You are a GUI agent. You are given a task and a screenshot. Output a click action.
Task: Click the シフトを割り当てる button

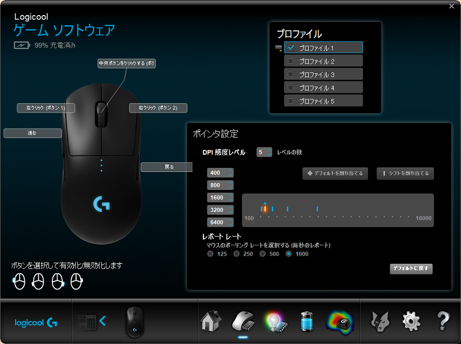[x=405, y=174]
